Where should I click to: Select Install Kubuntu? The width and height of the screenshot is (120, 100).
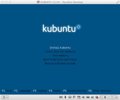pyautogui.click(x=60, y=48)
